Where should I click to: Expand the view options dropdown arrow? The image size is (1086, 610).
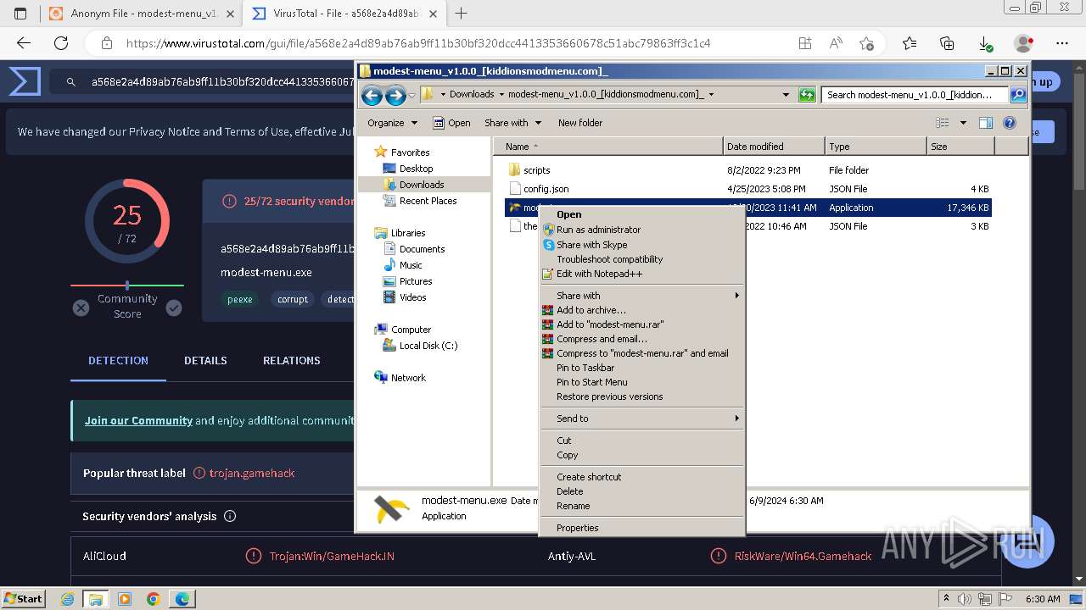[x=963, y=123]
